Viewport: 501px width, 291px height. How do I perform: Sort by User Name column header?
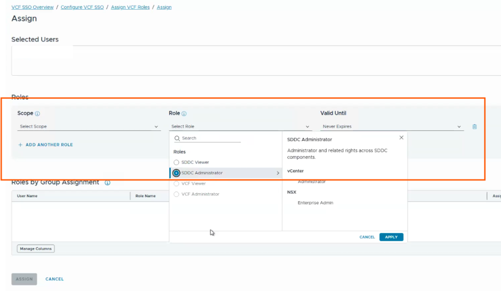[27, 196]
